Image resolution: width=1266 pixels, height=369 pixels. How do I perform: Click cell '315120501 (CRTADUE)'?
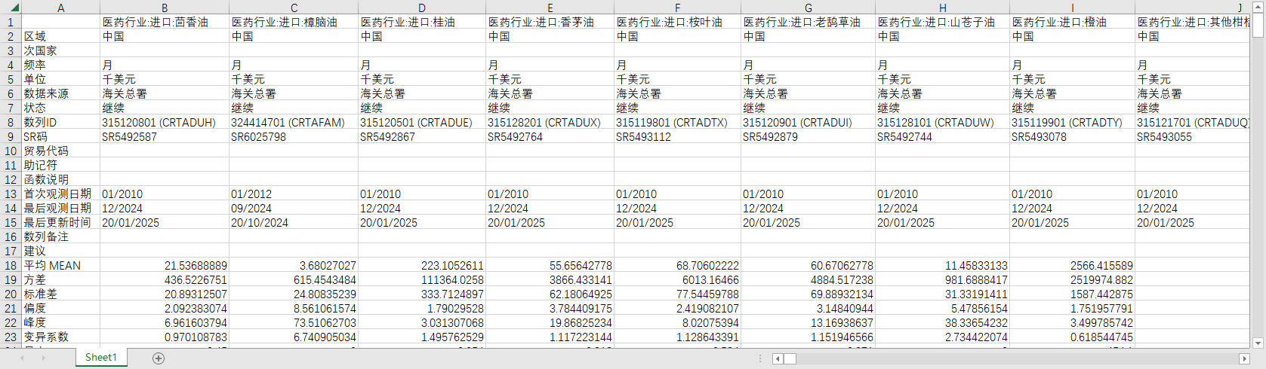click(422, 122)
